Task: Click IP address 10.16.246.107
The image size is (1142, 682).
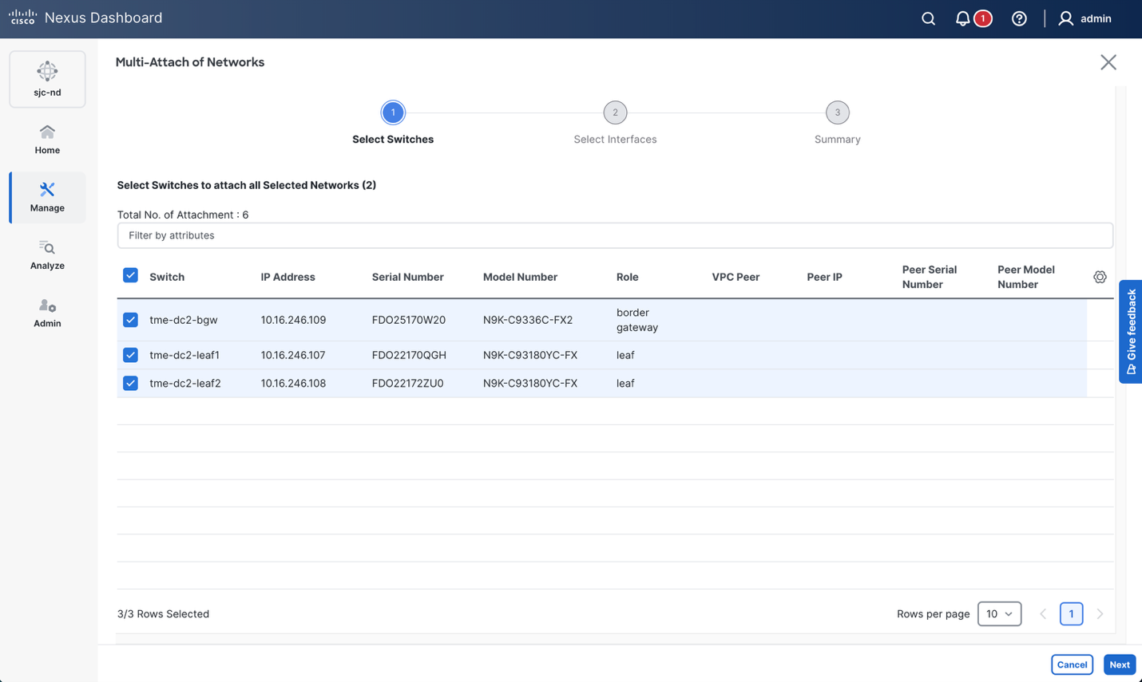Action: tap(293, 355)
